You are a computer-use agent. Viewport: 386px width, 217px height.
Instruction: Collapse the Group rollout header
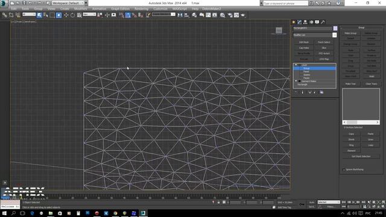[361, 28]
